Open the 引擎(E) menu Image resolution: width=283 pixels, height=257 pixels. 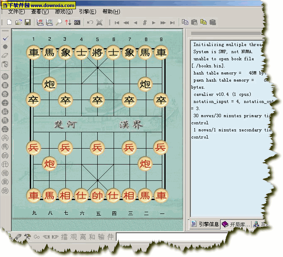click(x=87, y=12)
